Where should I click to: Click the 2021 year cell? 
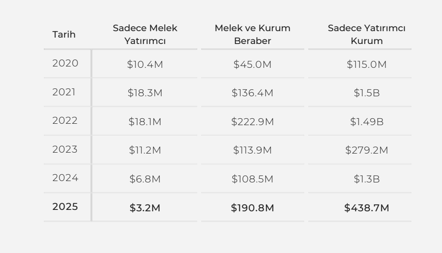pyautogui.click(x=64, y=92)
